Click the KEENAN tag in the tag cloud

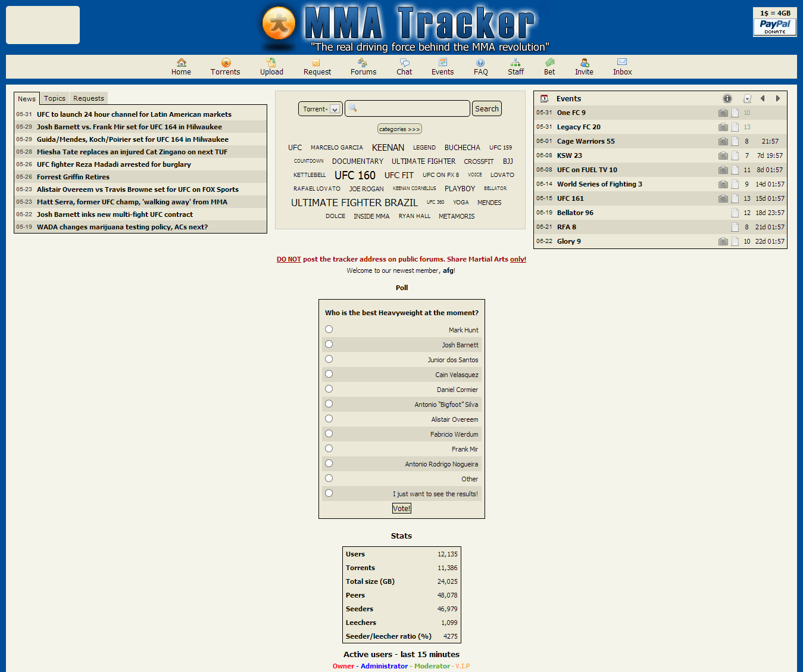[388, 148]
